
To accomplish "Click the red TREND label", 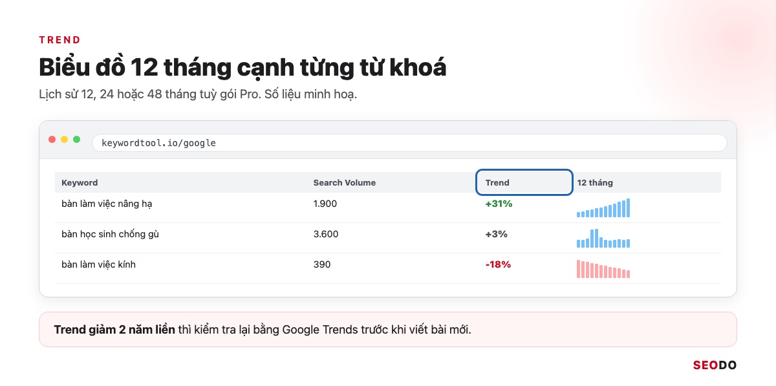I will [59, 40].
